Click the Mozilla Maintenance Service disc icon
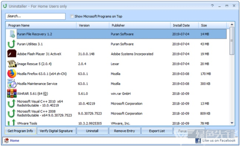The height and width of the screenshot is (147, 241). [x=12, y=83]
